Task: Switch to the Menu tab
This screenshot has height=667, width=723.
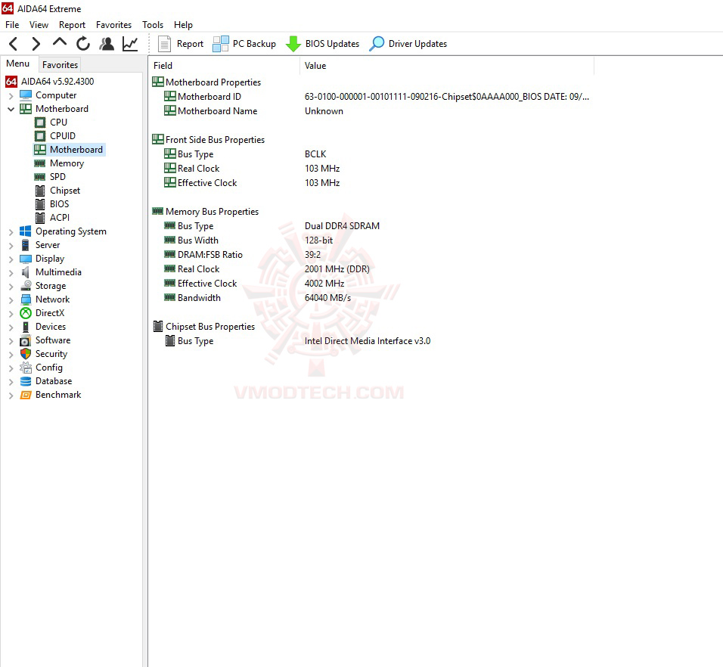Action: click(x=18, y=64)
